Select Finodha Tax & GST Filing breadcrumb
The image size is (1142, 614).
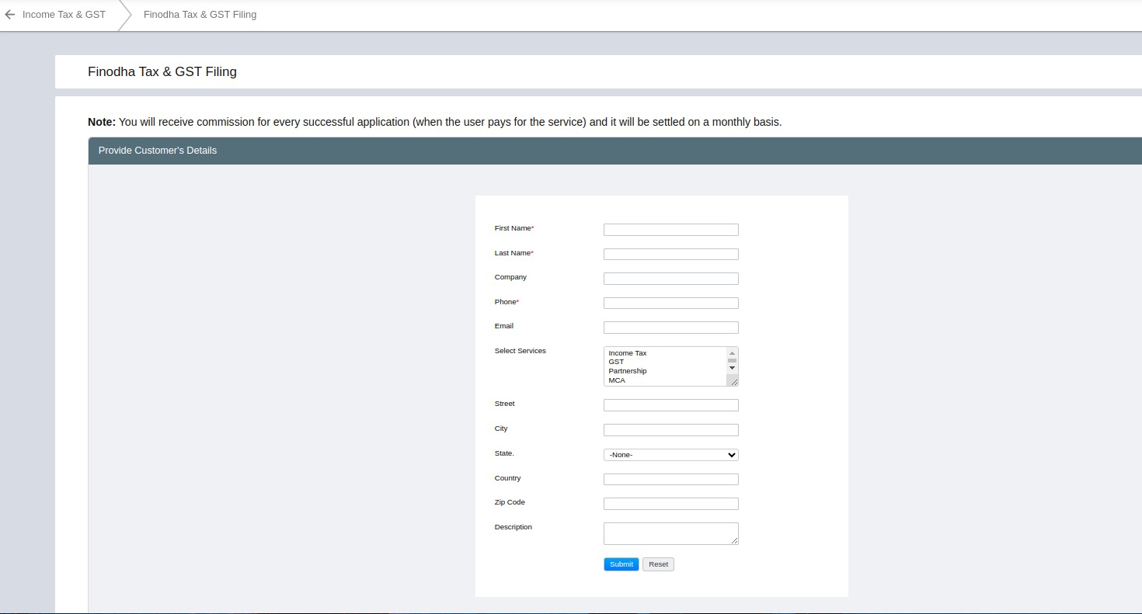(200, 15)
